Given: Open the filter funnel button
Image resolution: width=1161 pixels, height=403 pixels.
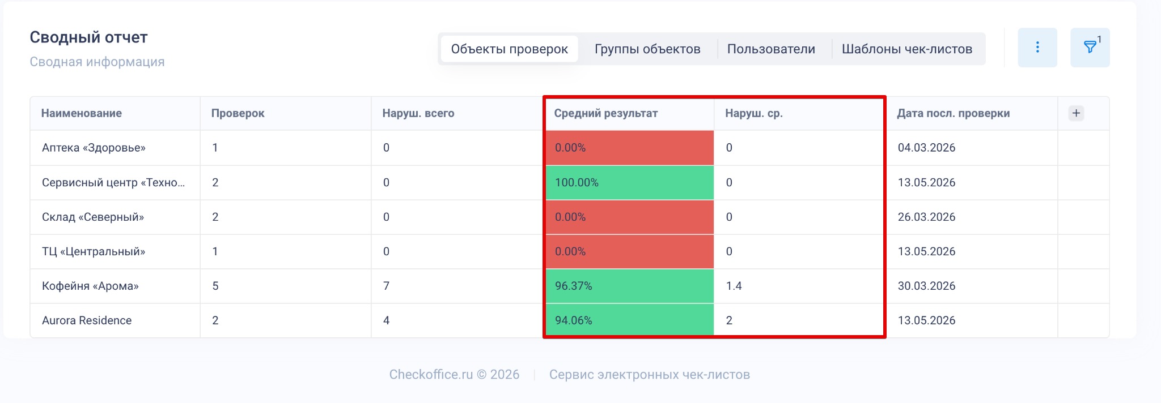Looking at the screenshot, I should tap(1090, 48).
